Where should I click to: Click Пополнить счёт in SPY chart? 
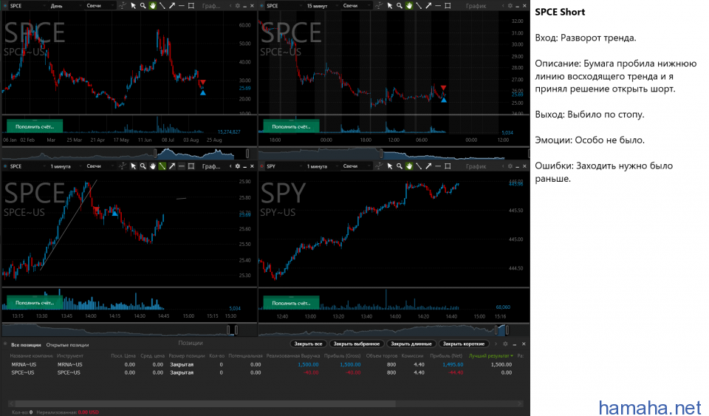(x=291, y=303)
